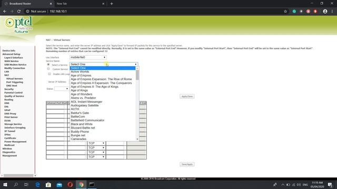Switch to the New Tab browser tab
The image size is (337, 189).
(x=80, y=4)
